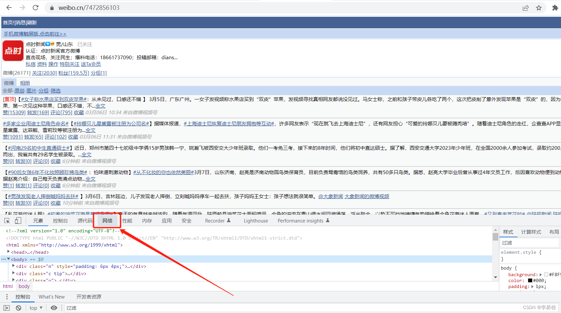Image resolution: width=561 pixels, height=313 pixels.
Task: Open the 相册 tab link
Action: point(25,83)
